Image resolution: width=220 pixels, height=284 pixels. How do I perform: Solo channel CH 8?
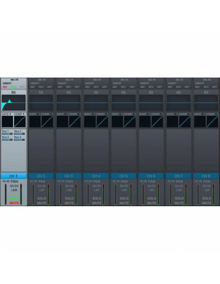click(207, 198)
